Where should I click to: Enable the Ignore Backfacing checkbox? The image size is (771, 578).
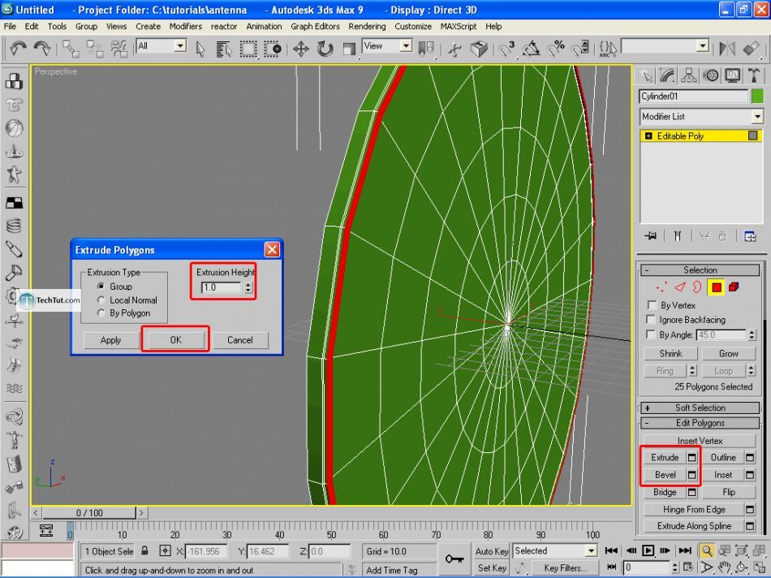[x=652, y=320]
